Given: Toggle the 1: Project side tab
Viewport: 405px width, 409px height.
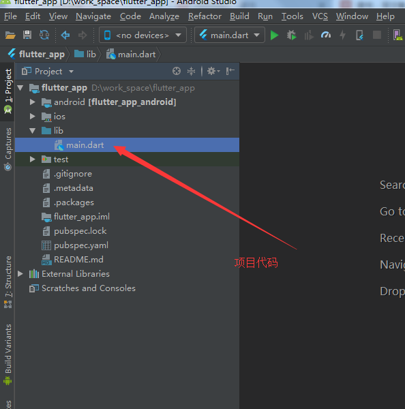Looking at the screenshot, I should (x=7, y=91).
